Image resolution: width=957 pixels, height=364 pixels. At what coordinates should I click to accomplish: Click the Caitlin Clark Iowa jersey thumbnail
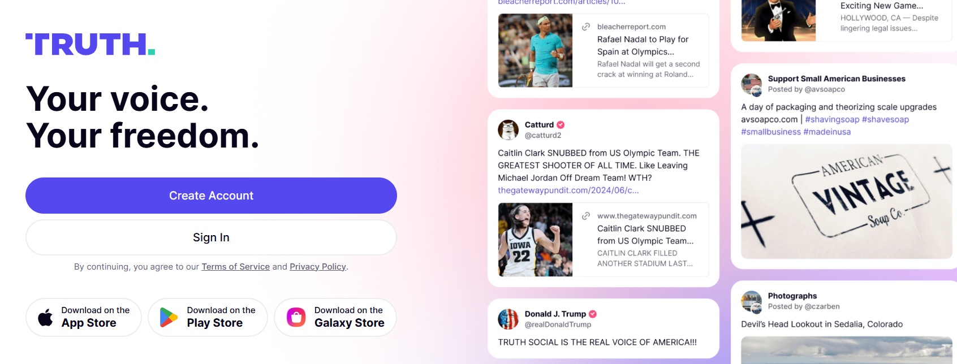(535, 240)
